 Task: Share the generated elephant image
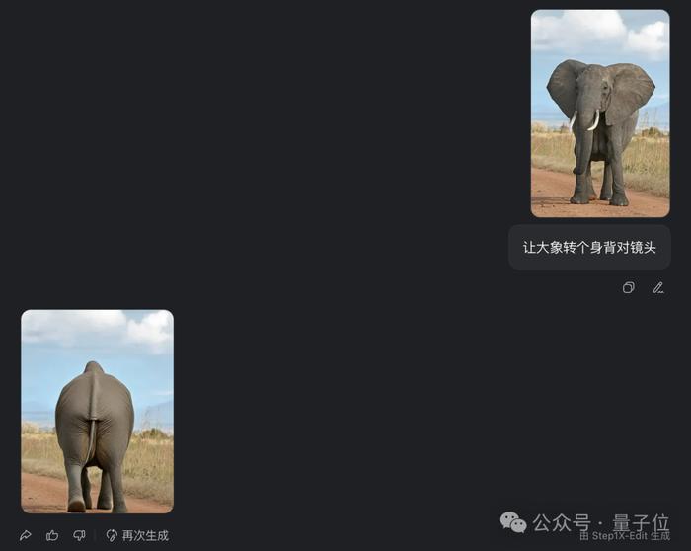pyautogui.click(x=26, y=535)
